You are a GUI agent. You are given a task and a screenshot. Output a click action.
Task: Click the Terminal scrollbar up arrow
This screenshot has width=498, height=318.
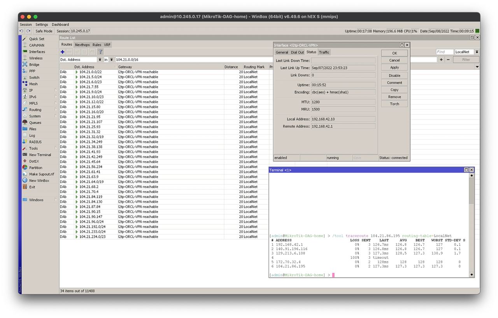click(x=472, y=176)
